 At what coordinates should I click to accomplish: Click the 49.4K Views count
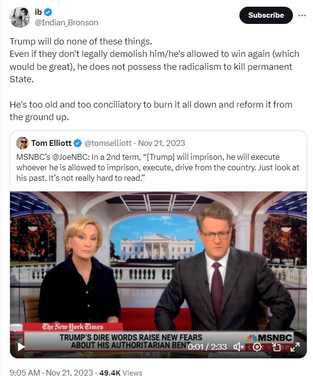(x=121, y=372)
